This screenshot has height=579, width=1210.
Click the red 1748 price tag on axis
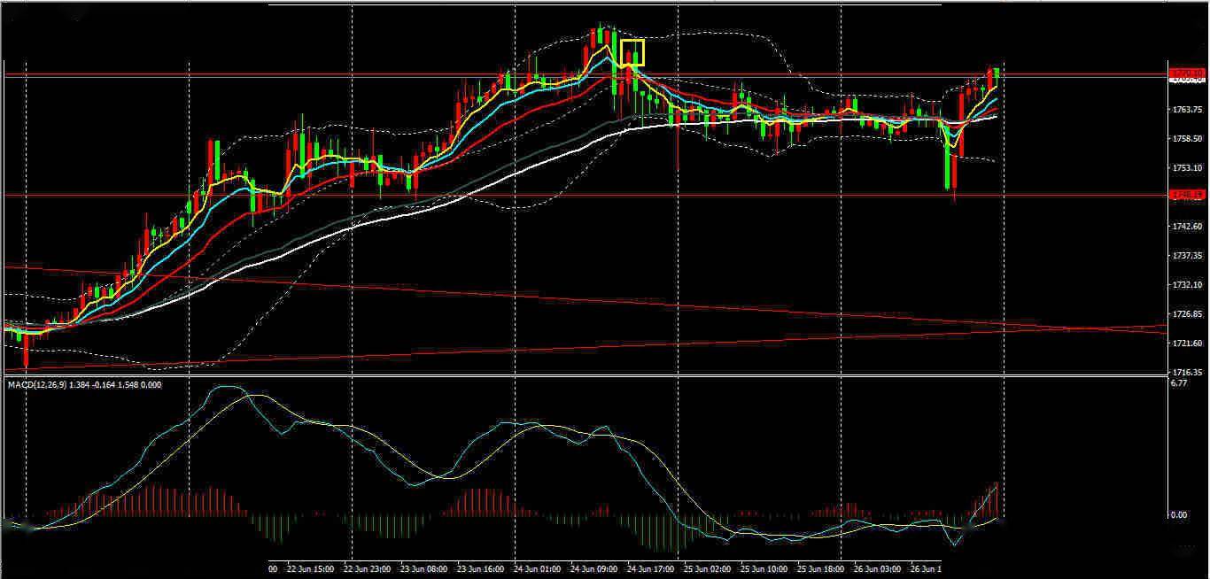coord(1186,195)
